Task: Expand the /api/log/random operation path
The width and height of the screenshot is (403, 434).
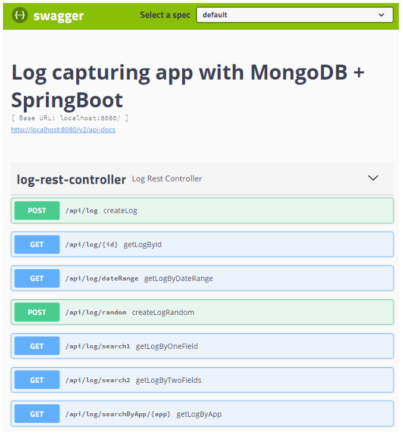Action: point(96,313)
